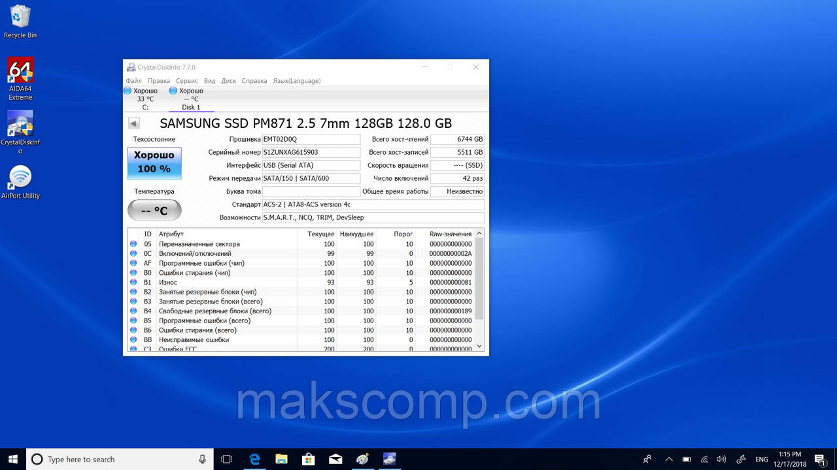Switch to the C: disk tab

[145, 99]
